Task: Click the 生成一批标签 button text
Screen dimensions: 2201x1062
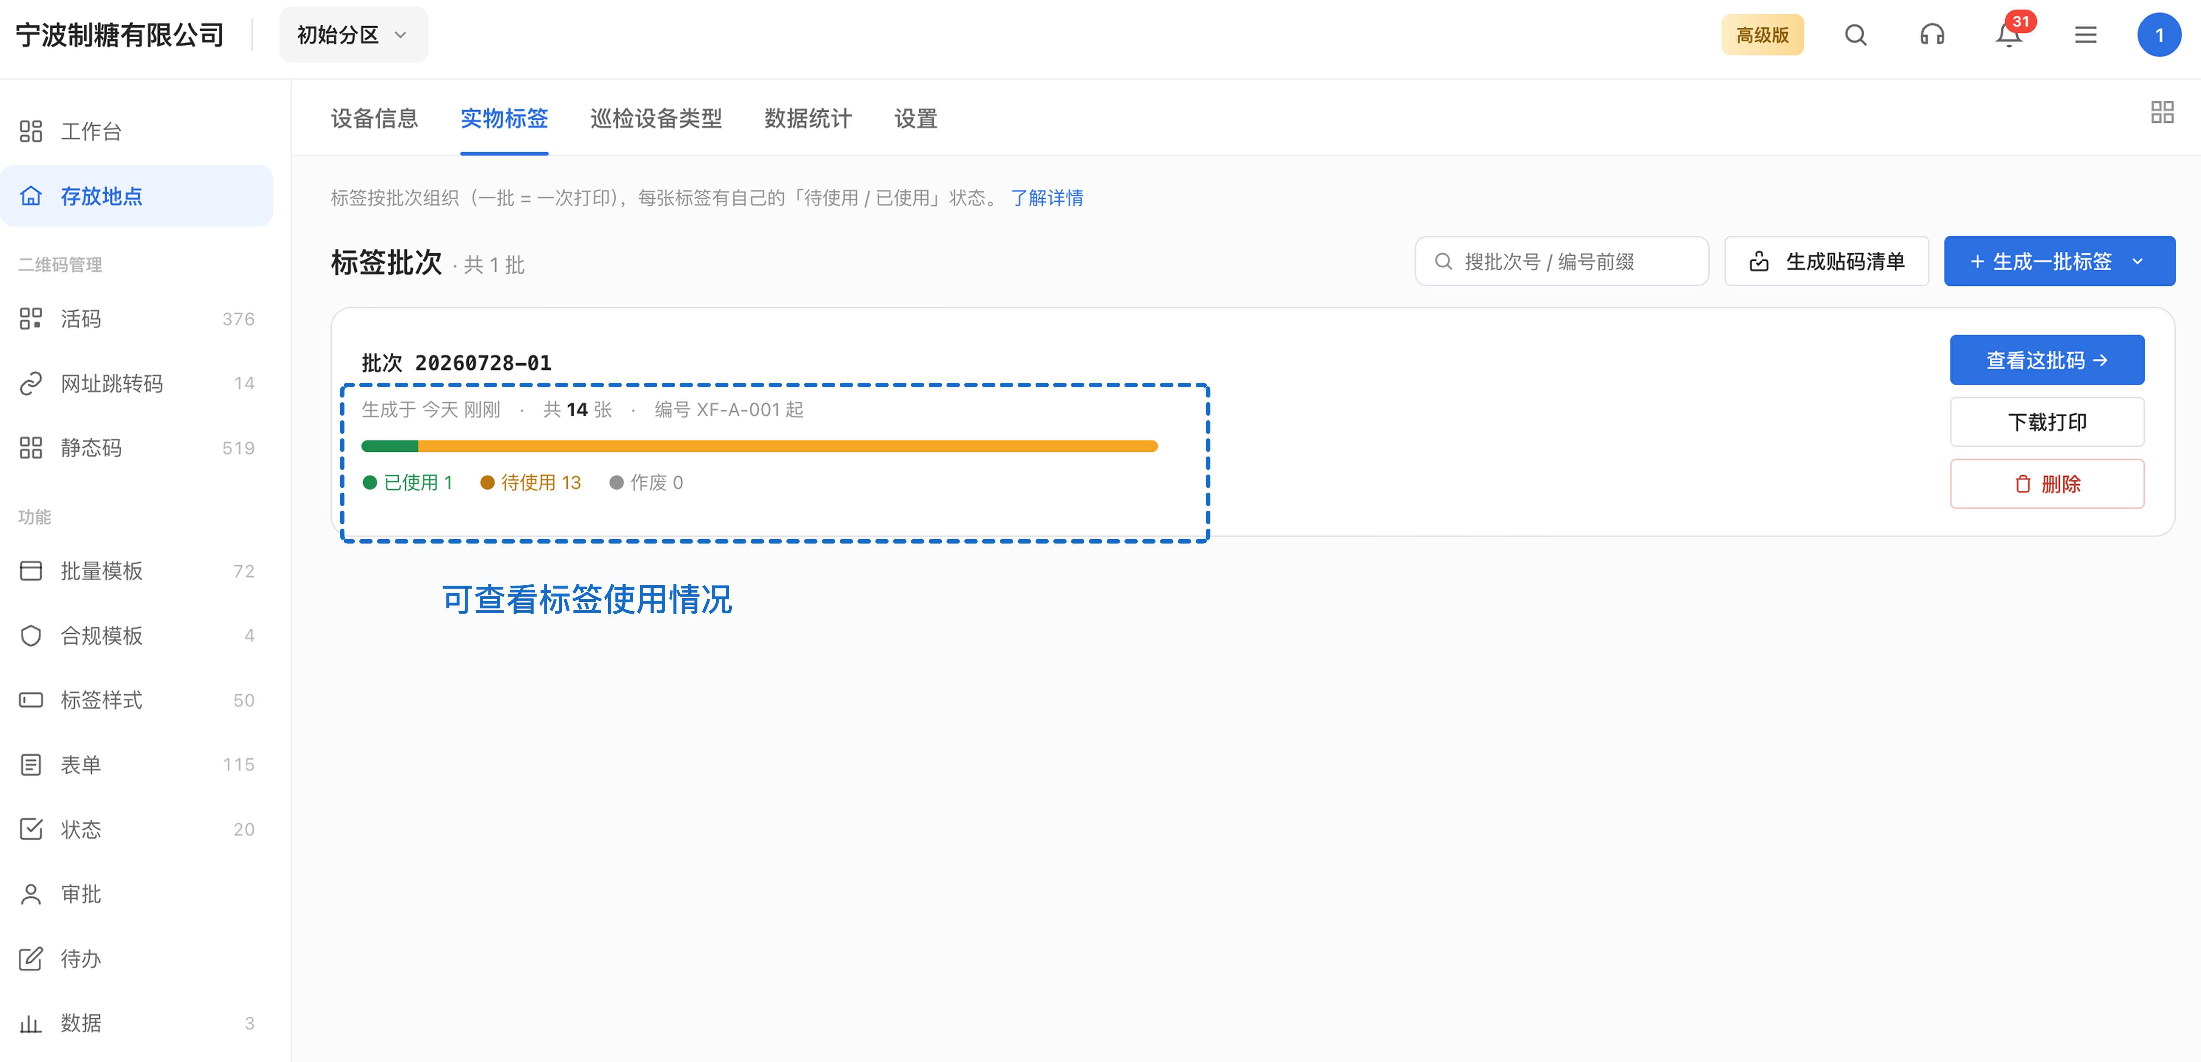Action: tap(2052, 261)
